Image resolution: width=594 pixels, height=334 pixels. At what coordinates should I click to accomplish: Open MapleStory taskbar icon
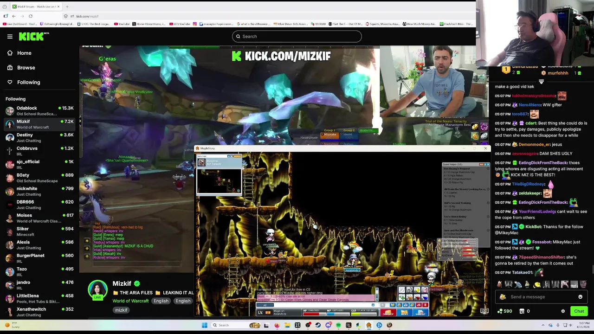[369, 325]
